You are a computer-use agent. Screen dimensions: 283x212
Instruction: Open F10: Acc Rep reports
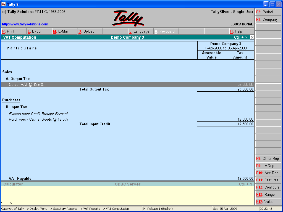point(268,173)
